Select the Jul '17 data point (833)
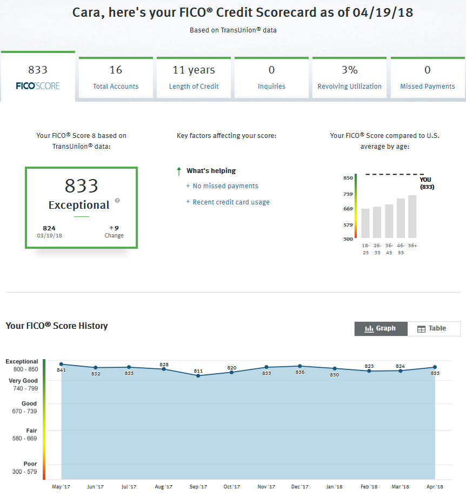 129,367
